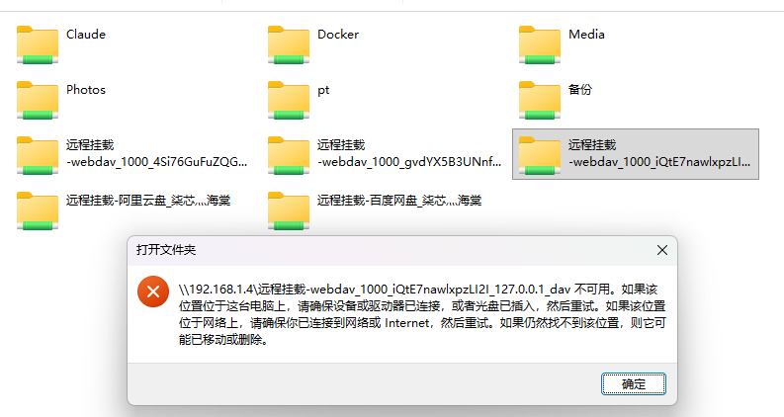
Task: Click the error message text in dialog
Action: pyautogui.click(x=422, y=314)
